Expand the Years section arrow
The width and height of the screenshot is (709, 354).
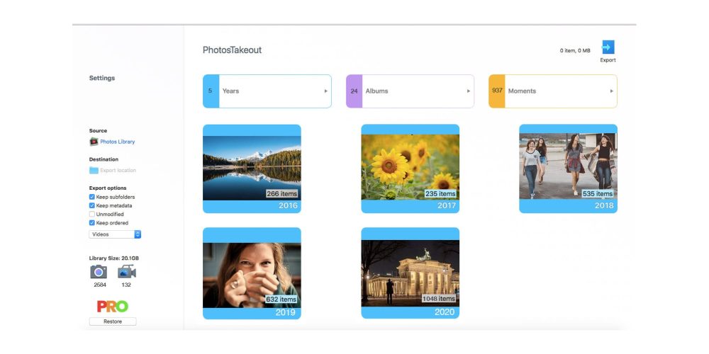(326, 91)
